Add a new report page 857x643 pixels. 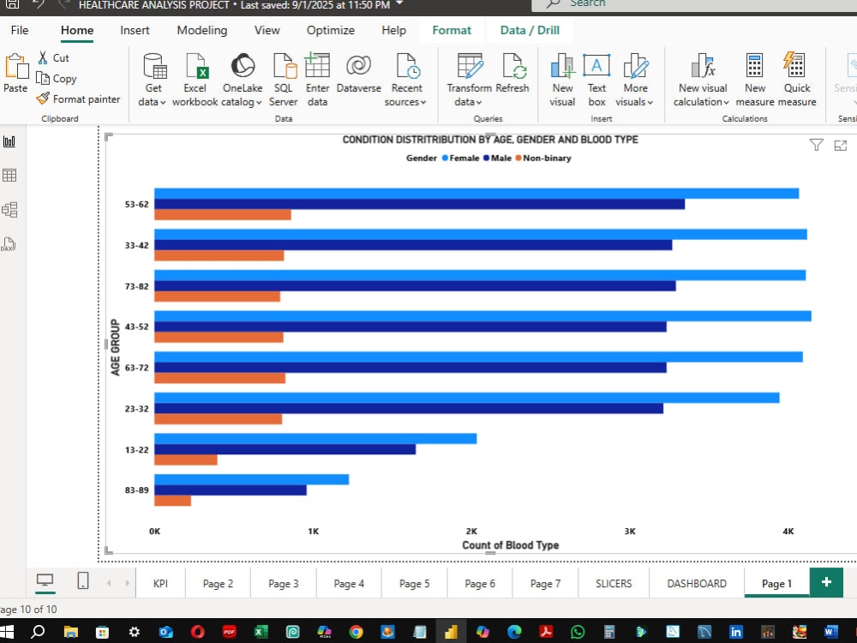click(x=826, y=582)
